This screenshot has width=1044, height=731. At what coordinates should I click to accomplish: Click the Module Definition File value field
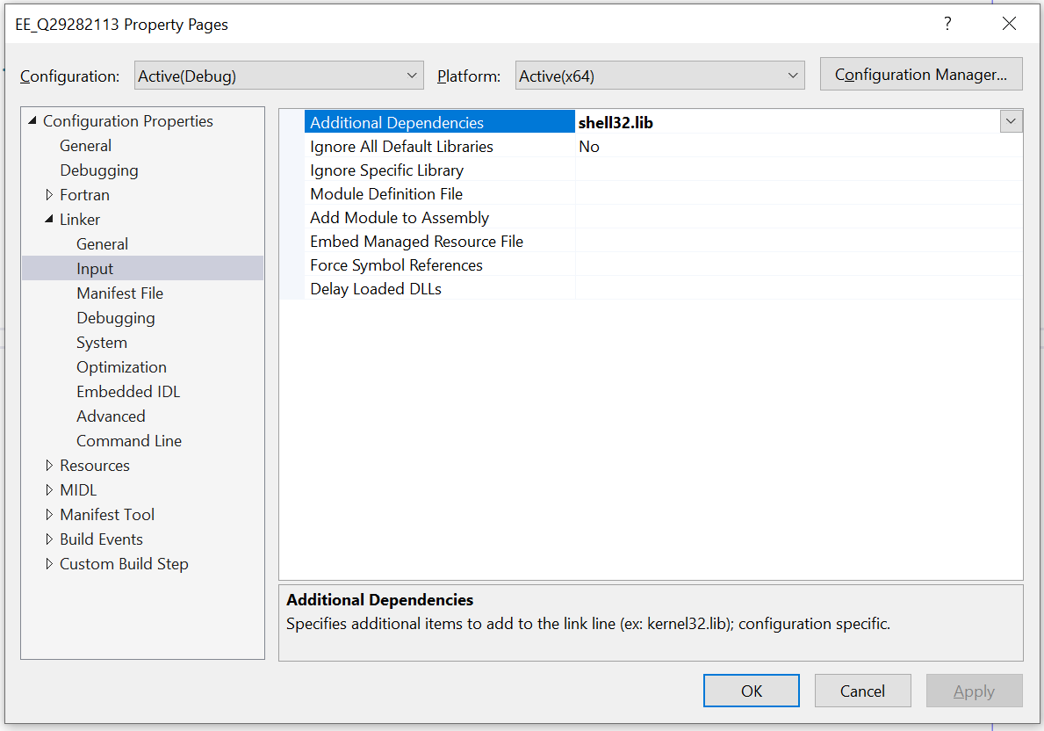(798, 194)
